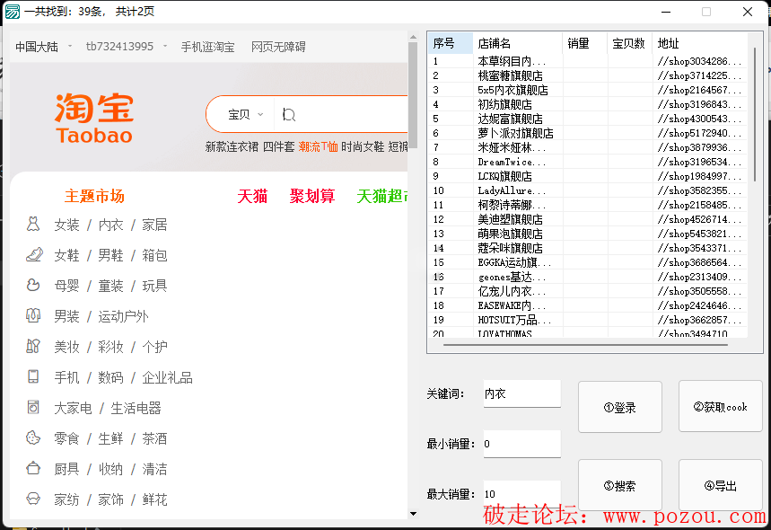The width and height of the screenshot is (771, 530).
Task: Click the 潮流T恤 hot search link
Action: (x=318, y=146)
